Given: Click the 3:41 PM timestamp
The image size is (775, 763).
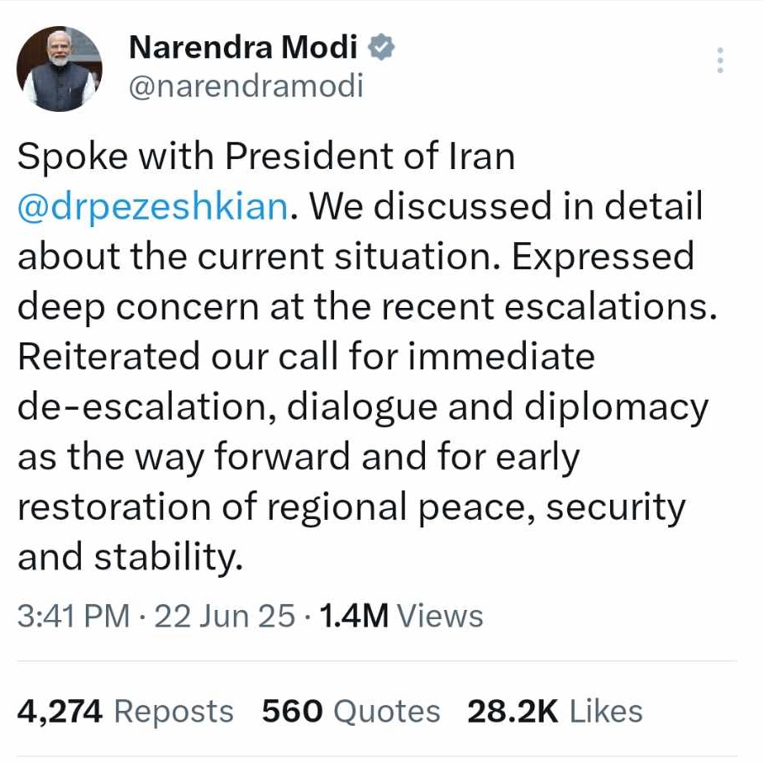Looking at the screenshot, I should pyautogui.click(x=73, y=617).
